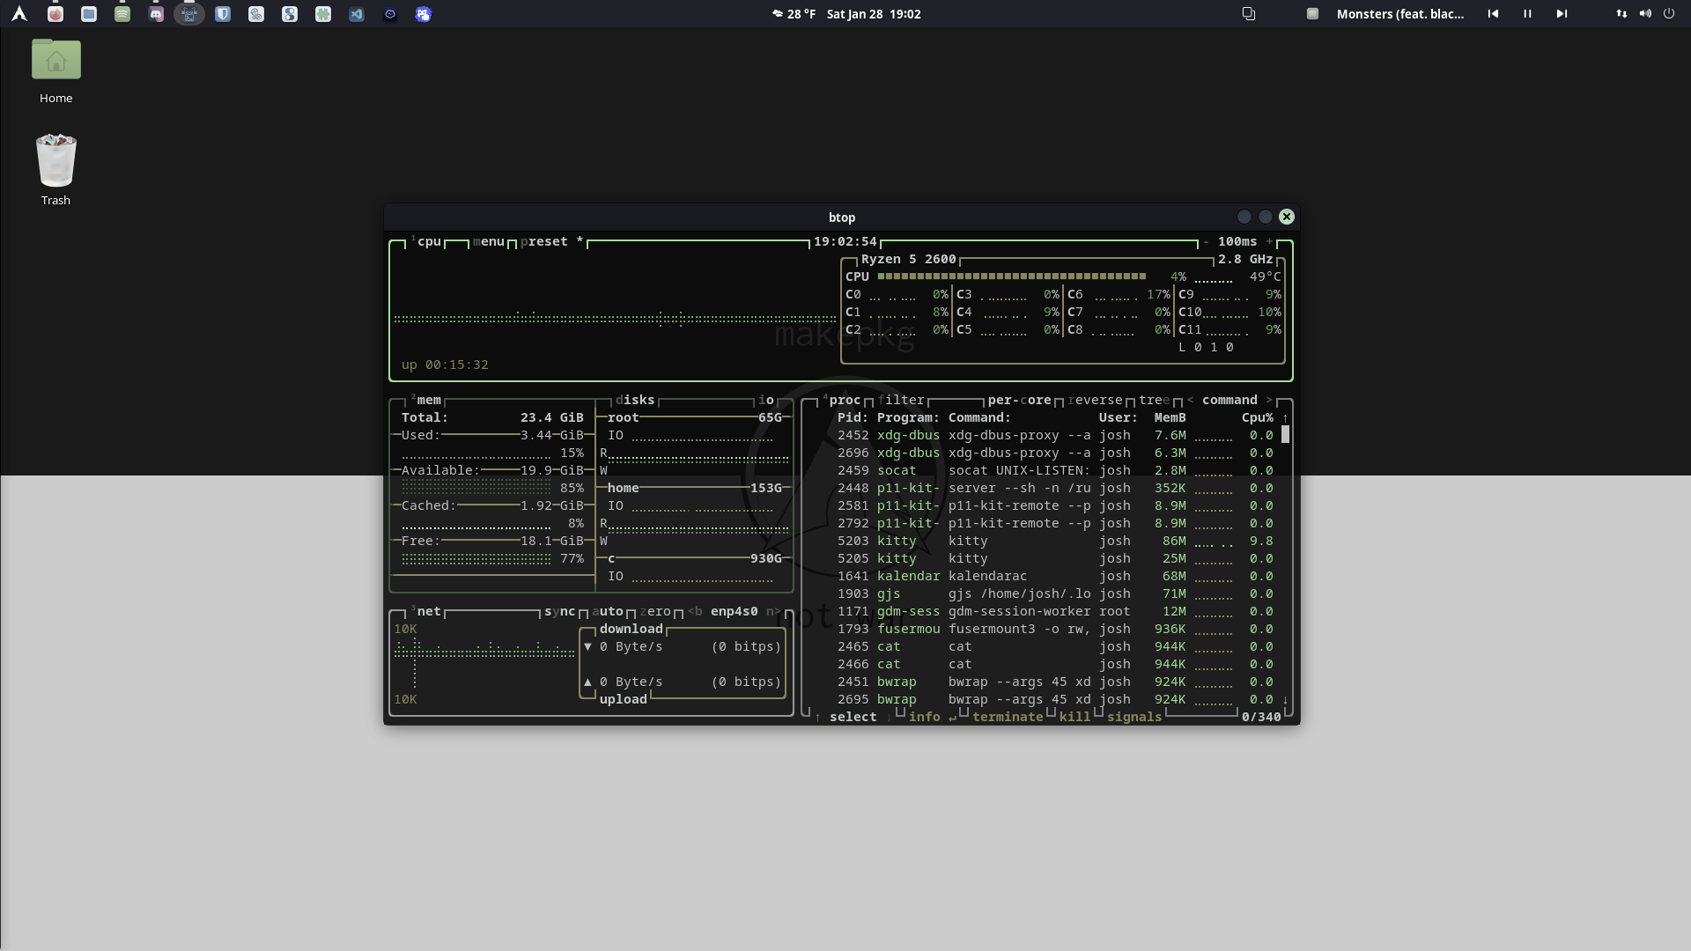Pause the currently playing song

[x=1527, y=14]
